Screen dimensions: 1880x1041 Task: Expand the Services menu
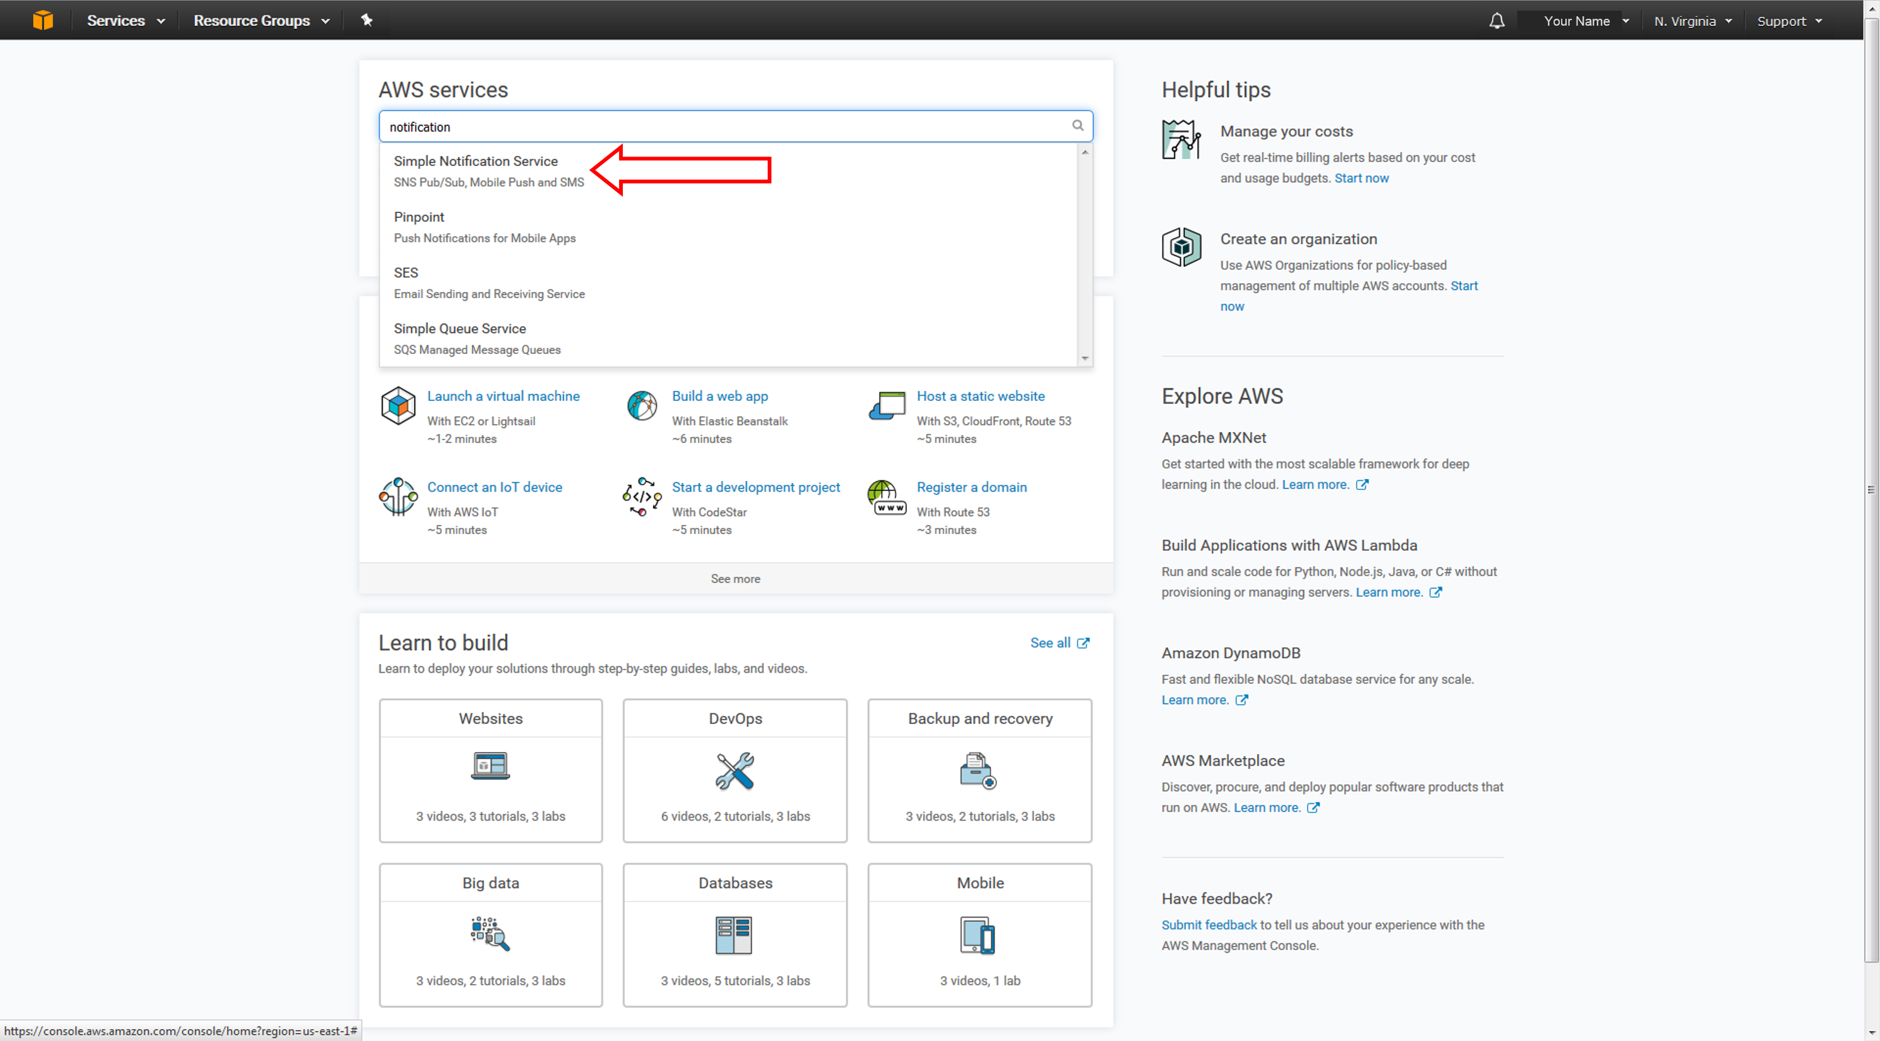[125, 21]
